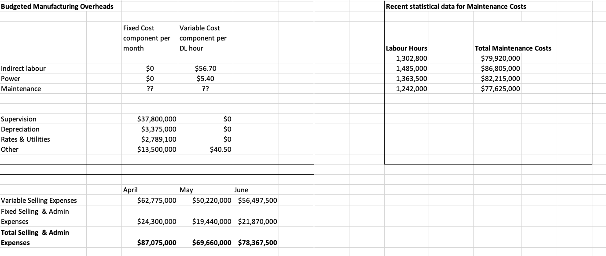Click the Power row label
This screenshot has width=606, height=256.
click(10, 79)
